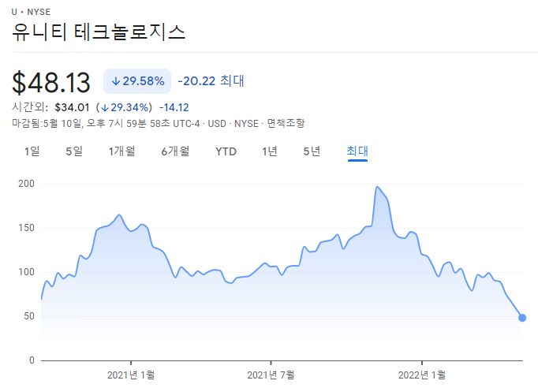Screen dimensions: 538x388
Task: Click the U • NYSE ticker label
Action: point(32,12)
